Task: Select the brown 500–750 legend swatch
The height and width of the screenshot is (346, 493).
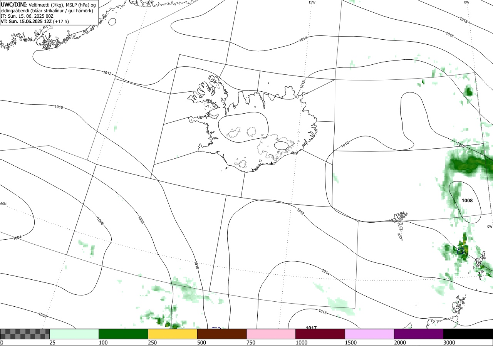Action: pos(222,334)
